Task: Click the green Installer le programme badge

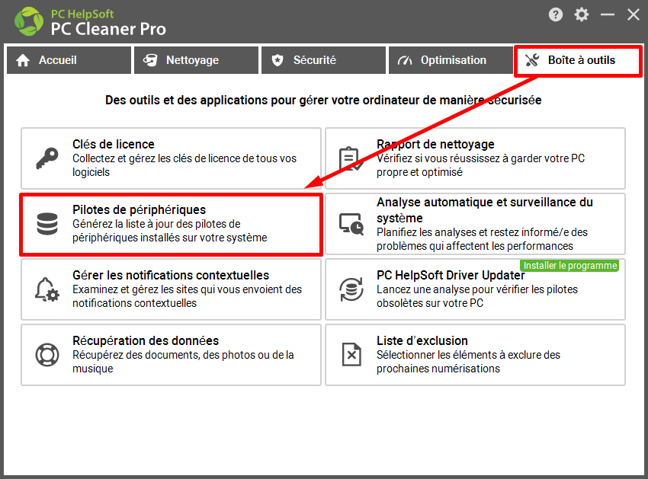Action: [570, 266]
